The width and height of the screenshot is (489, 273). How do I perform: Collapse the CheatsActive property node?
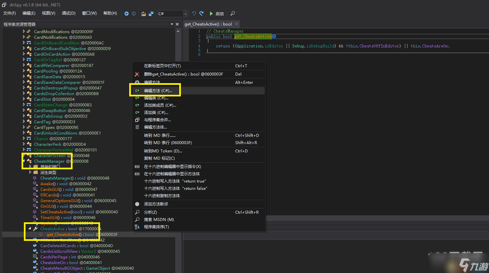[29, 229]
